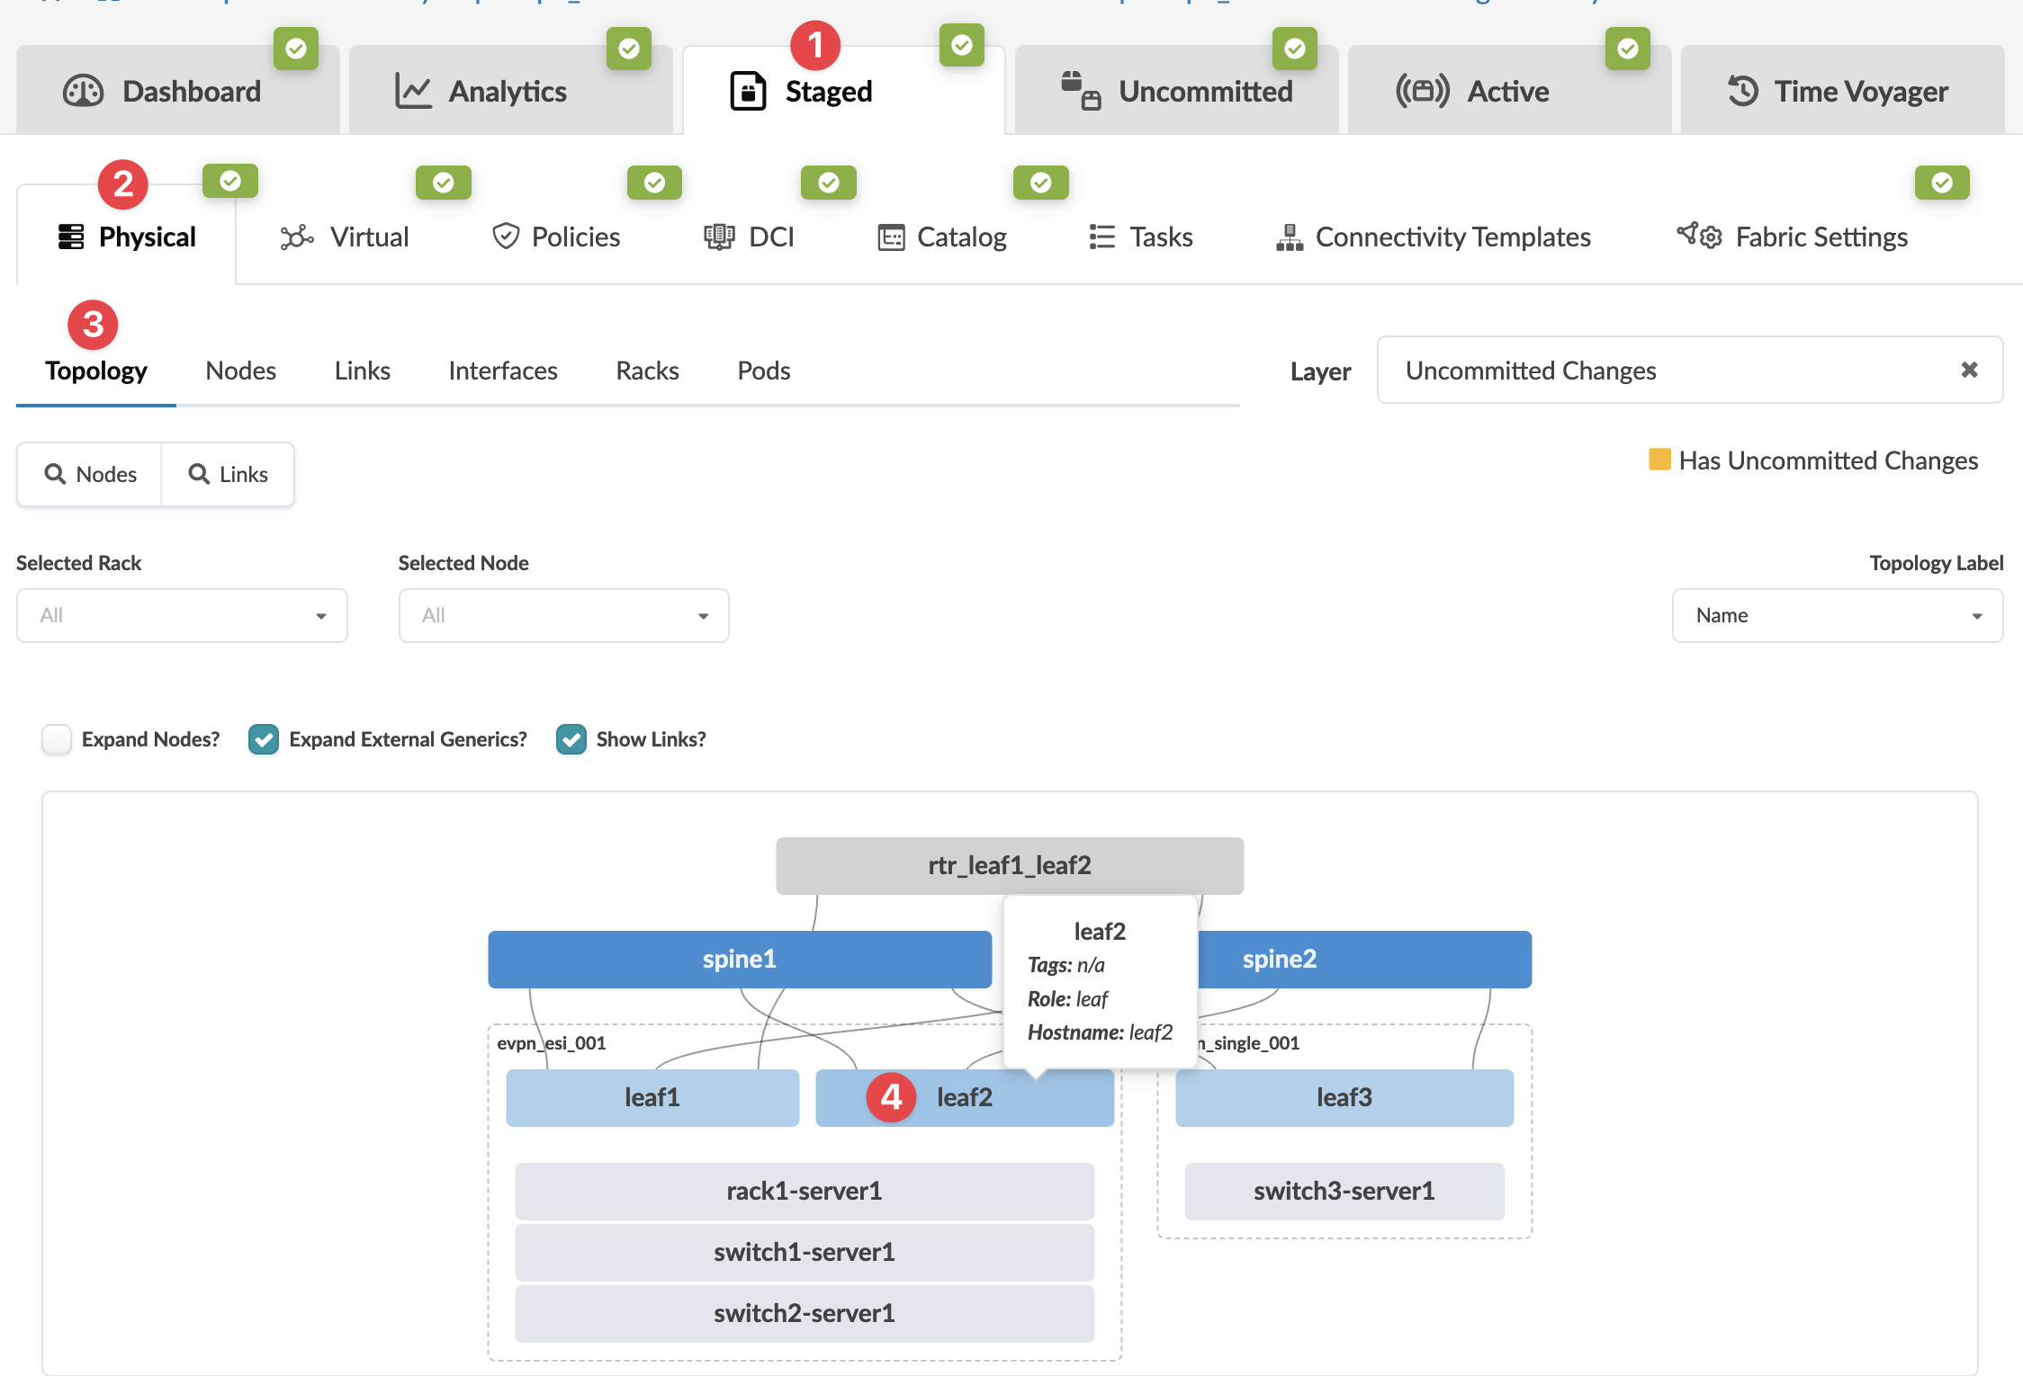Open the Selected Rack dropdown
The height and width of the screenshot is (1376, 2023).
[x=182, y=616]
